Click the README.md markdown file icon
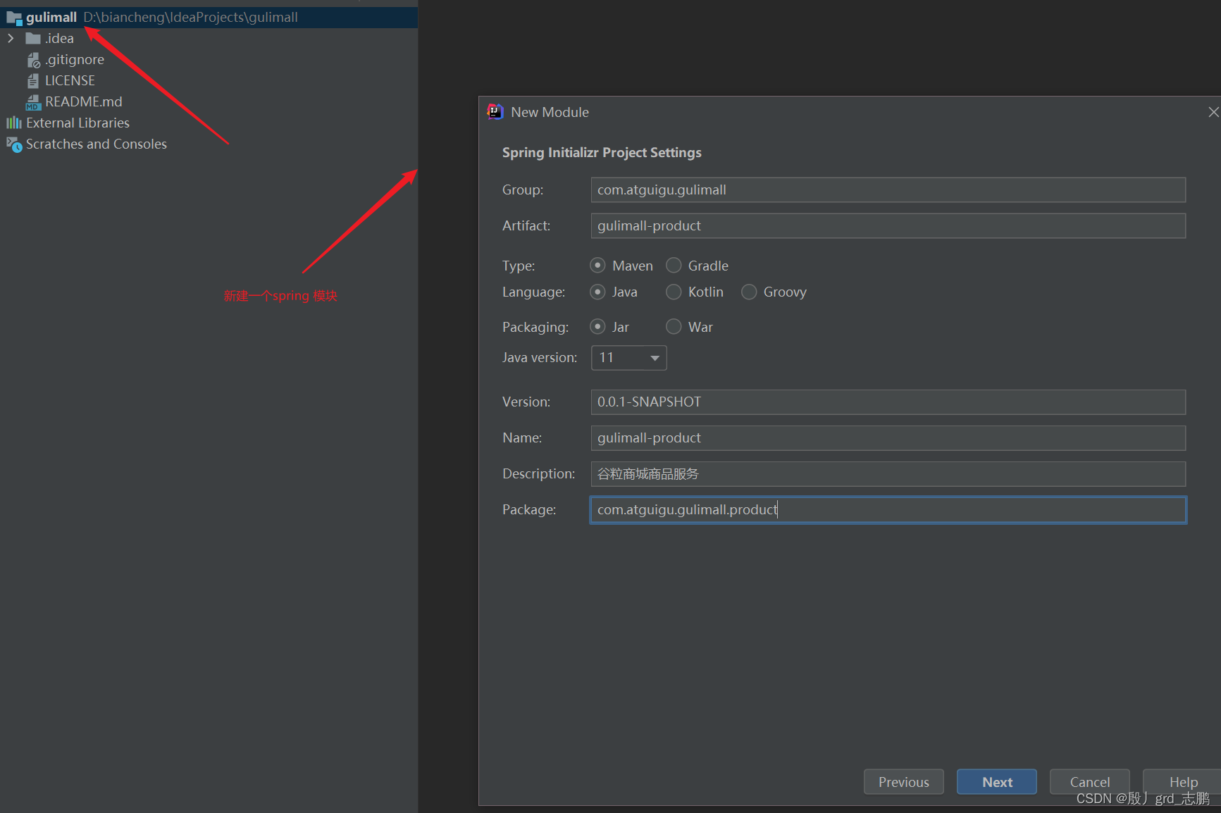Viewport: 1221px width, 813px height. tap(33, 102)
